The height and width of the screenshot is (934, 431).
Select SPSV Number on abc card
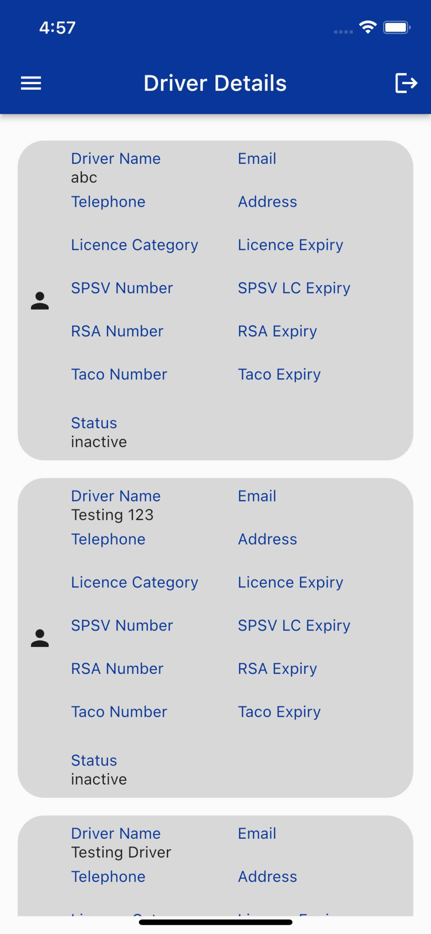click(122, 288)
